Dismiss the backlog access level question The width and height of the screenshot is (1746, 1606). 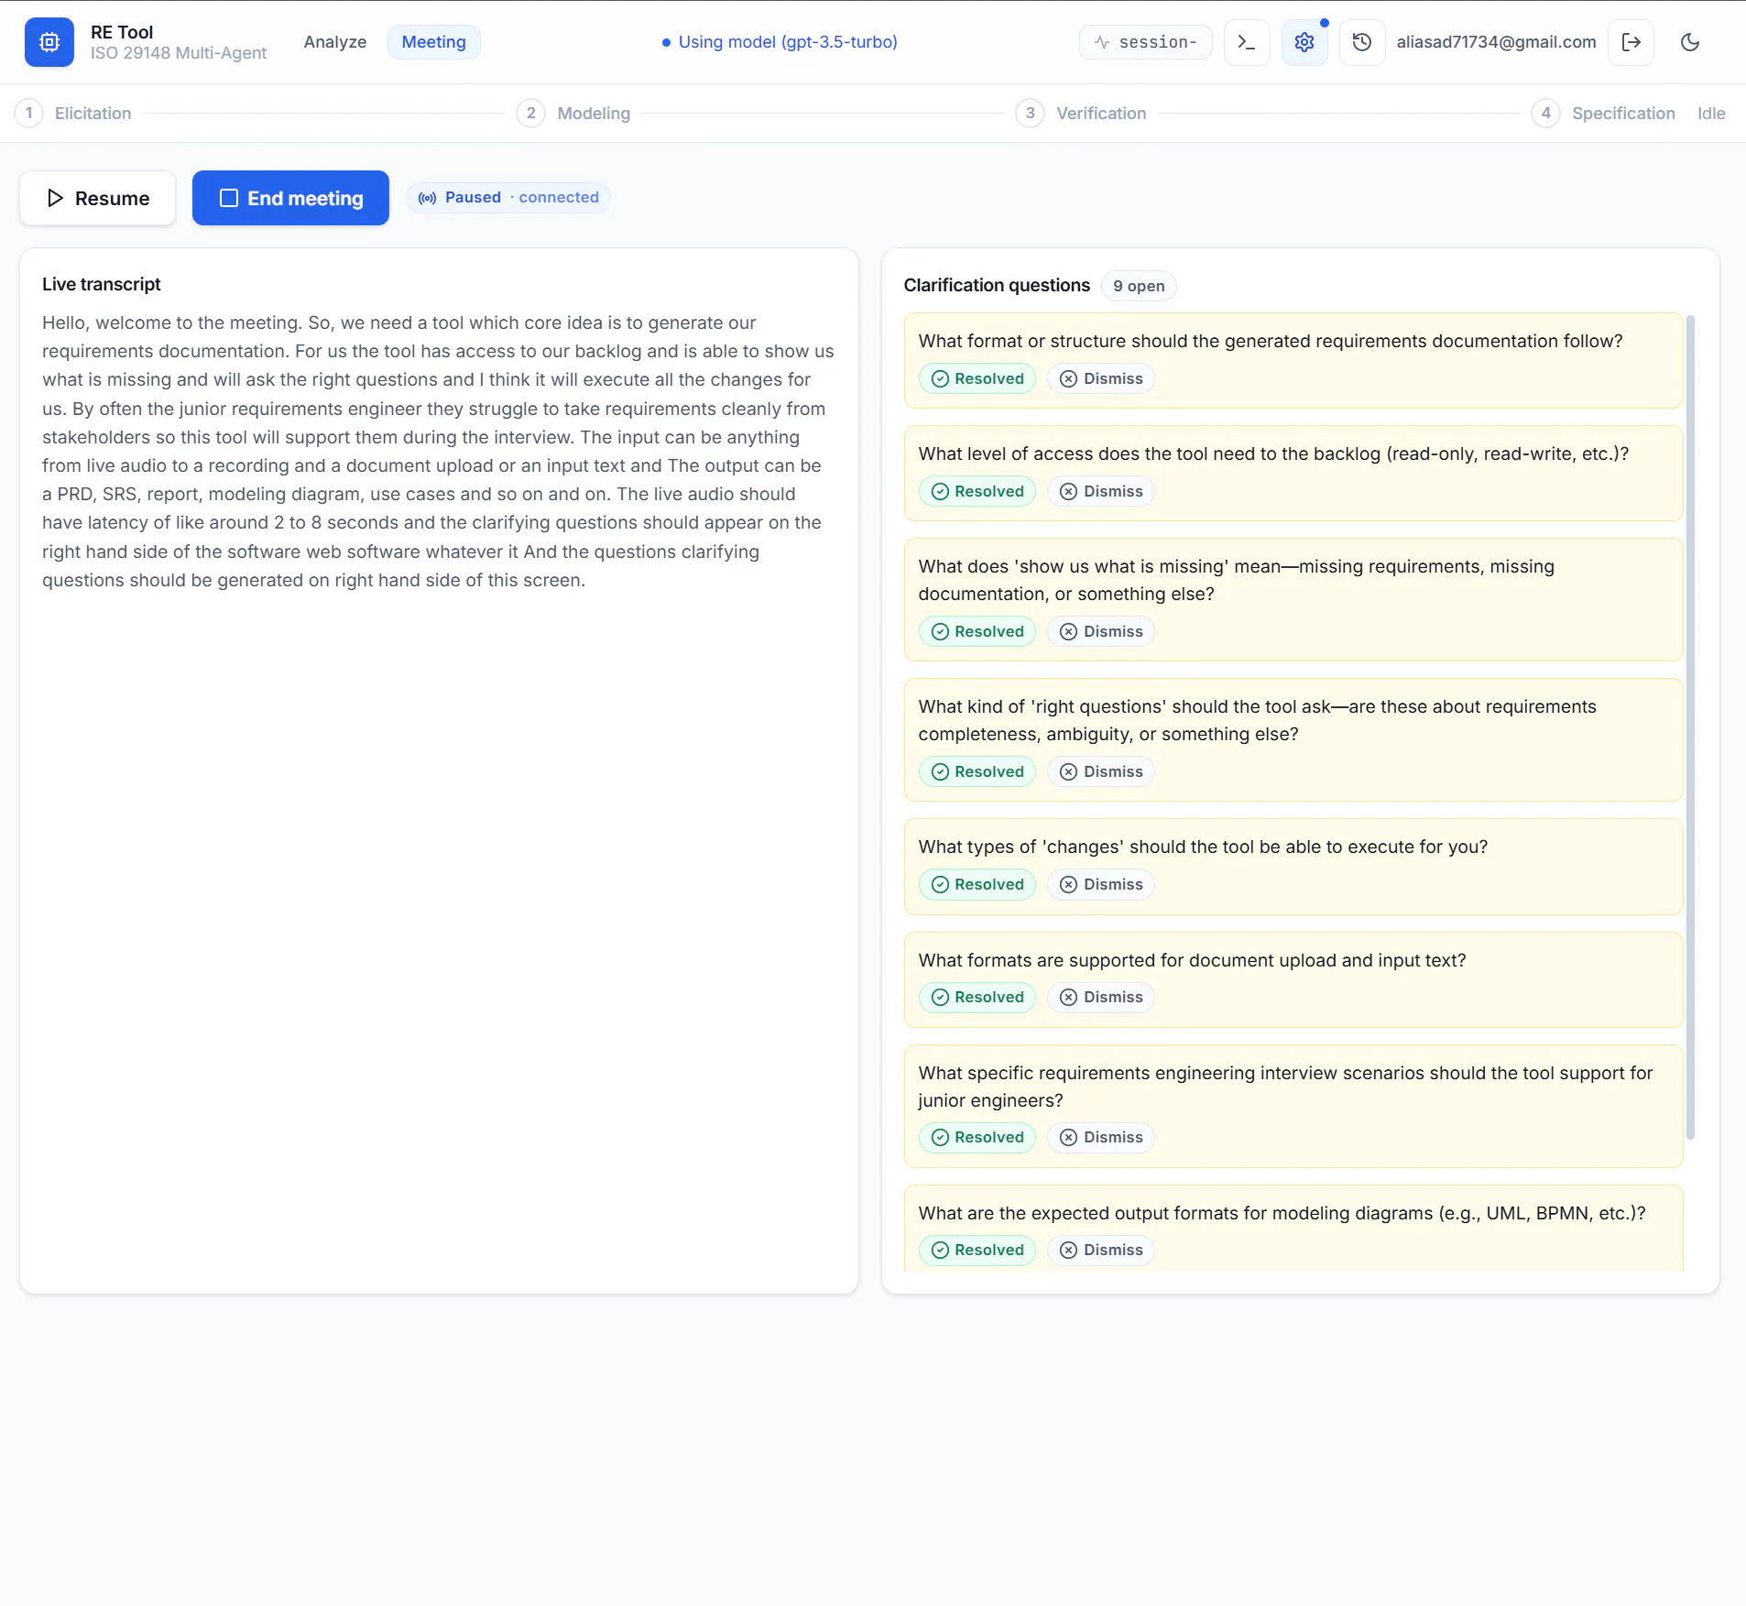[x=1101, y=492]
